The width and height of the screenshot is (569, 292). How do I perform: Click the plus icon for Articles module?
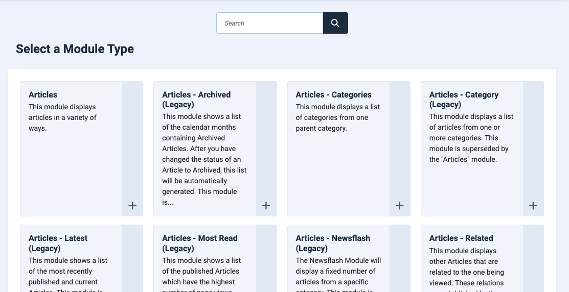[132, 206]
